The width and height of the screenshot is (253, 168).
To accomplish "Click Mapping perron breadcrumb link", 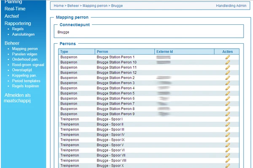I will 95,5.
